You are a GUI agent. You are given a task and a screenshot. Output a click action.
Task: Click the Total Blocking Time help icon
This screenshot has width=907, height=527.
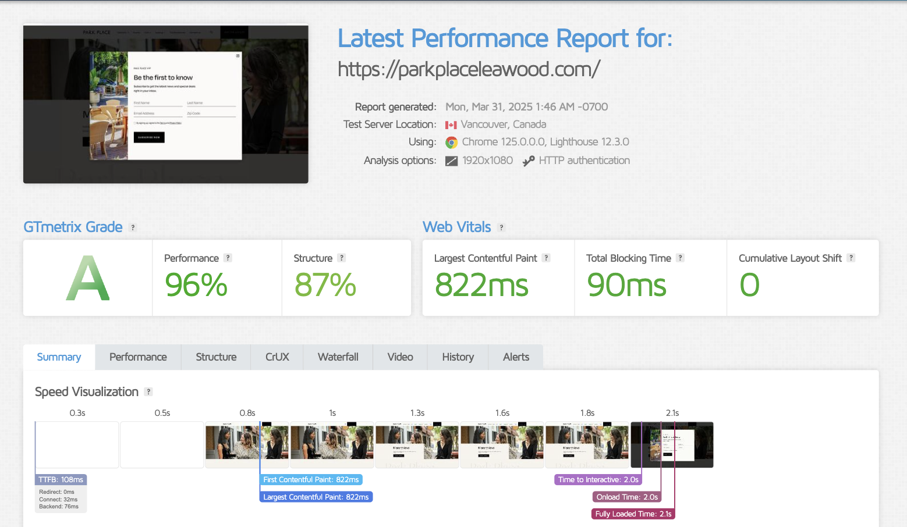(680, 258)
